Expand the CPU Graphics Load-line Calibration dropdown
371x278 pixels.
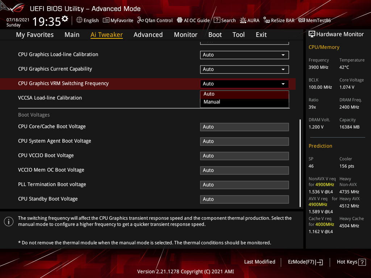pos(244,55)
